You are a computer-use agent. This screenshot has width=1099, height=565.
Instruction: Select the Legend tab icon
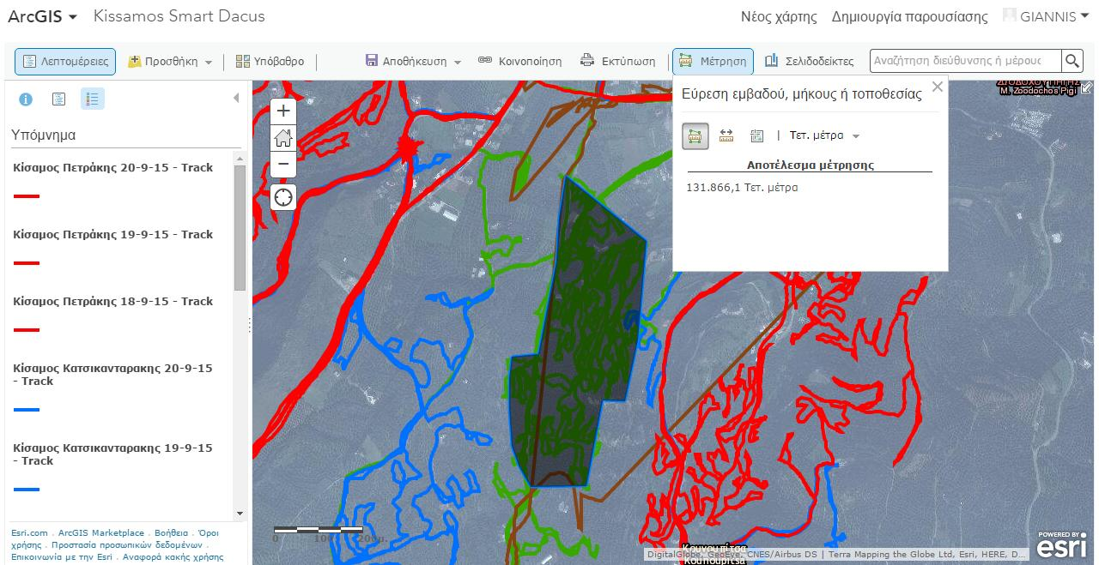tap(93, 99)
